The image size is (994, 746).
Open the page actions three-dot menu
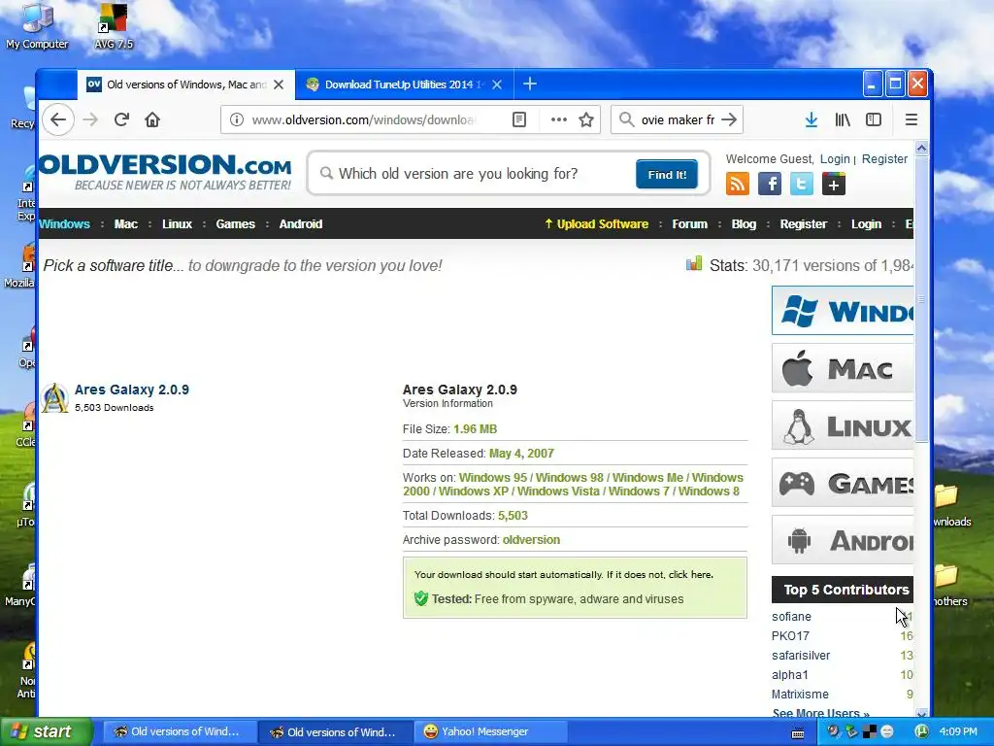[558, 119]
